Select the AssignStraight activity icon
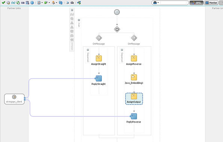The height and width of the screenshot is (142, 223). (x=99, y=58)
